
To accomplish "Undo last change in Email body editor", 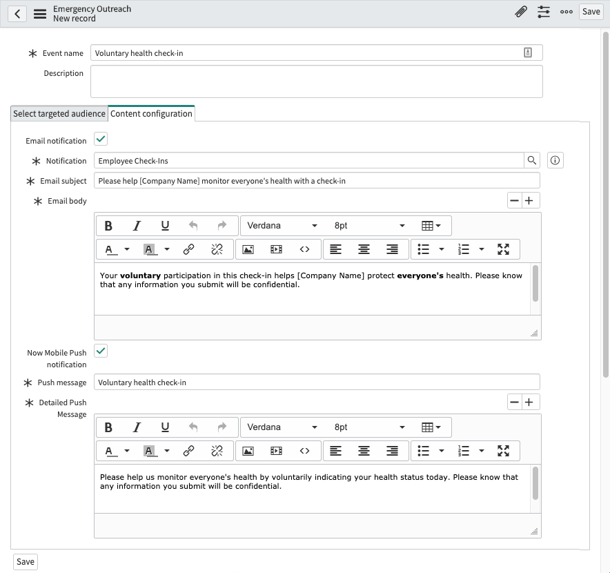I will (193, 226).
